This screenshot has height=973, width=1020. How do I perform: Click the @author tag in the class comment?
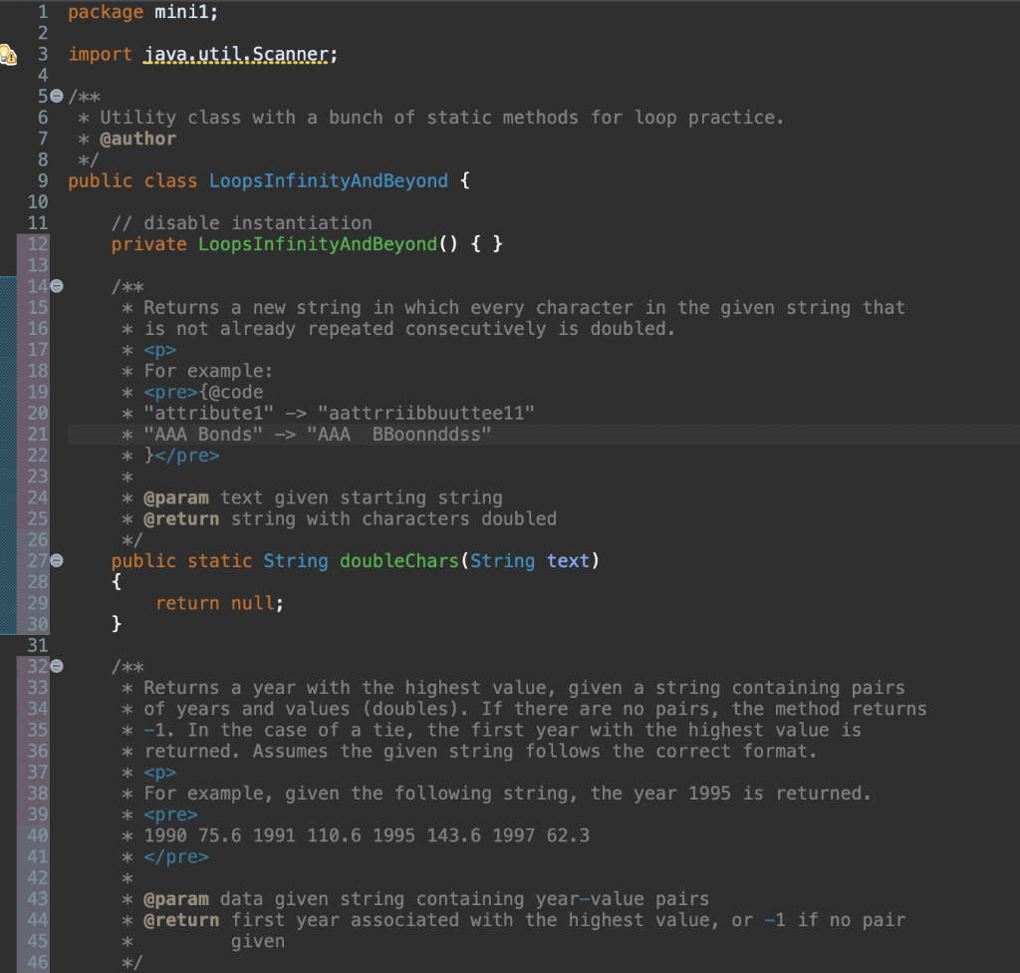(x=137, y=139)
